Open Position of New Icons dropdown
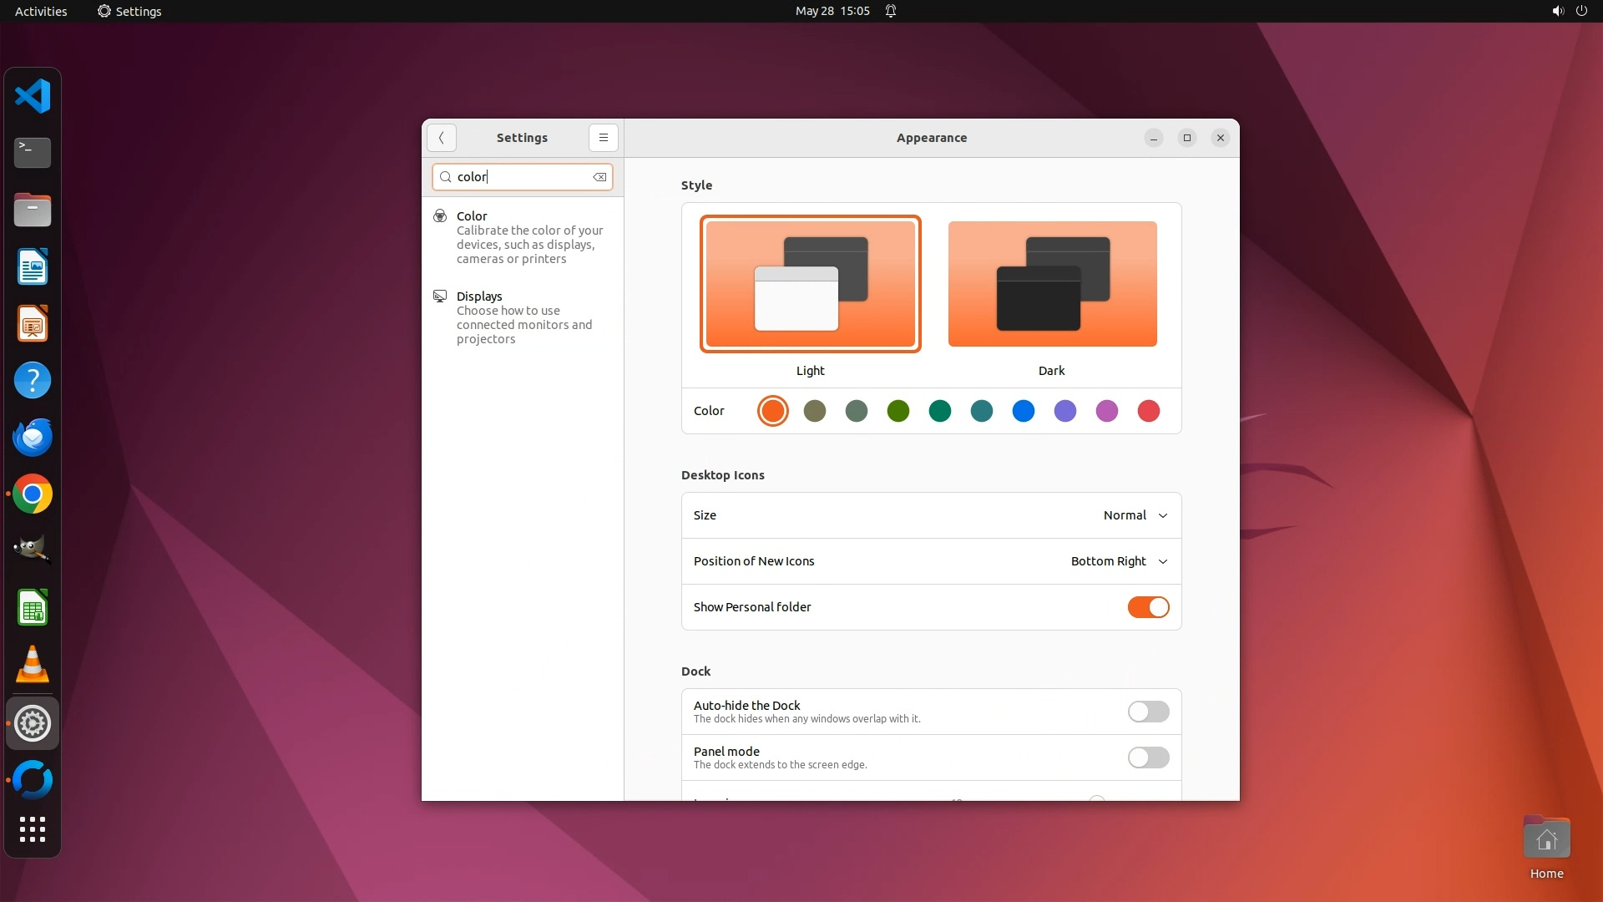The height and width of the screenshot is (902, 1603). click(1119, 561)
